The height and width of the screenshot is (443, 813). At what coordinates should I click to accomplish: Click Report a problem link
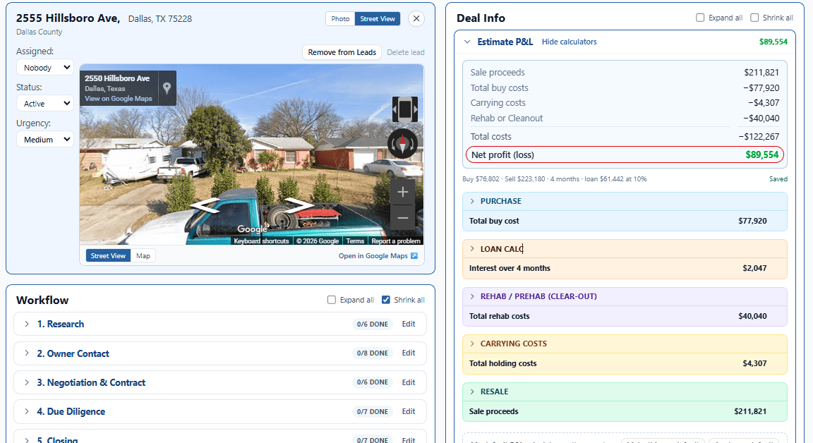pos(396,241)
